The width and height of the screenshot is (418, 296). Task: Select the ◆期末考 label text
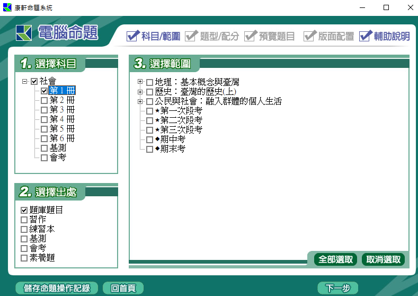(170, 149)
